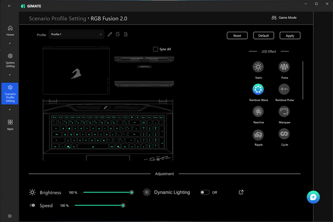Click the Game Mode controller icon
This screenshot has height=222, width=333.
[x=274, y=18]
